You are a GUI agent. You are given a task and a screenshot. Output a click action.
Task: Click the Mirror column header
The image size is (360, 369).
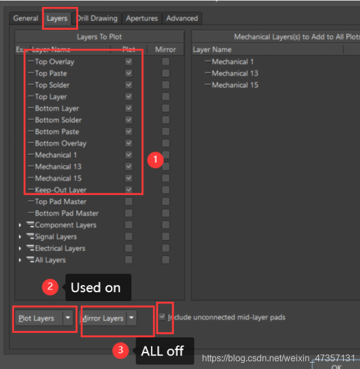pyautogui.click(x=165, y=49)
